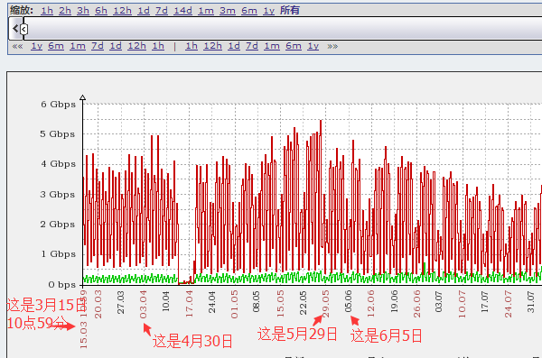Move backward 1d using the «« side link

pos(116,46)
